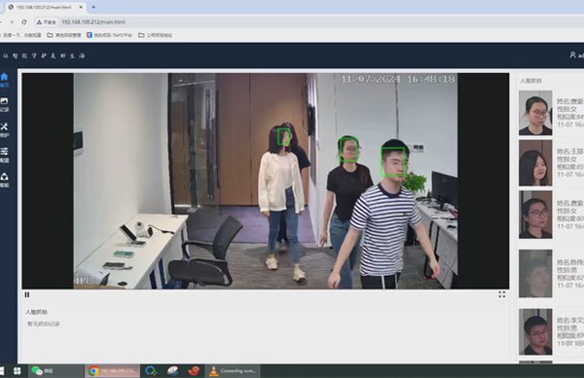Open the task view icon next to the Start button
Screen dimensions: 584x378
coord(17,371)
